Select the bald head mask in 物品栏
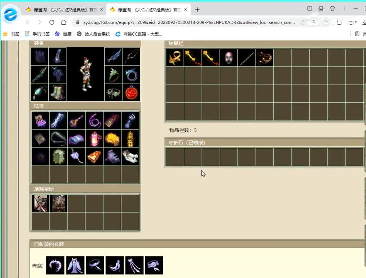The width and height of the screenshot is (366, 278). pyautogui.click(x=229, y=58)
